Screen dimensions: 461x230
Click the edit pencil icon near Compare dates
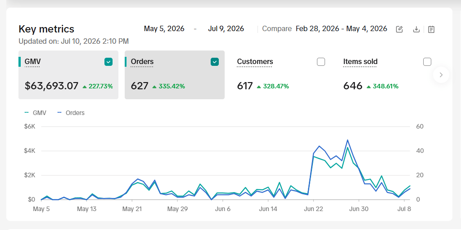coord(399,29)
